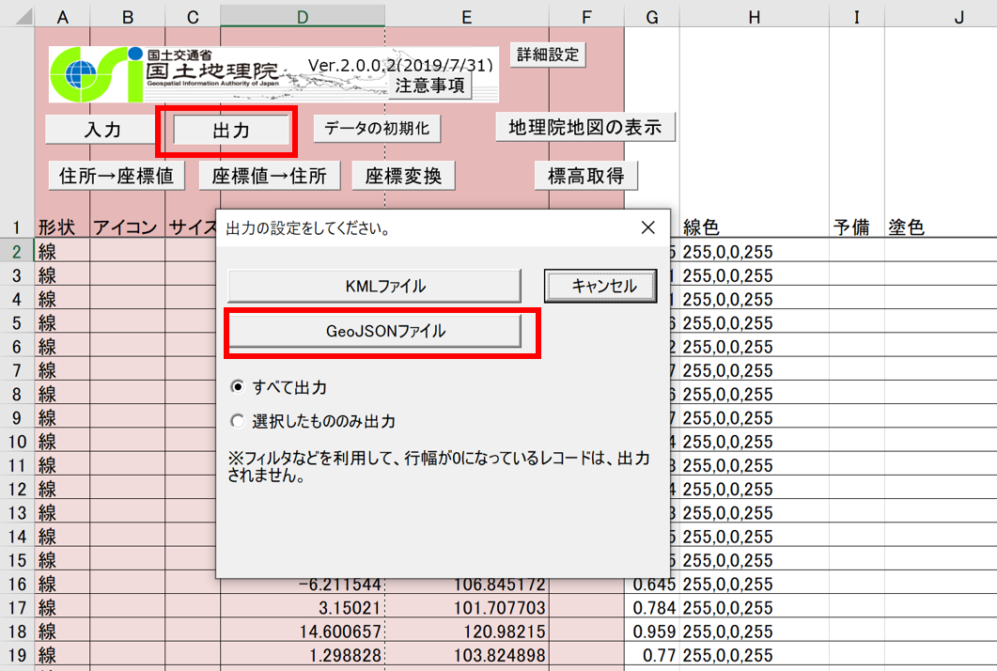Select row 2 header
This screenshot has width=997, height=671.
click(x=17, y=251)
